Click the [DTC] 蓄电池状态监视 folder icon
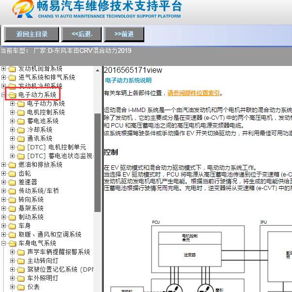 [x=21, y=156]
